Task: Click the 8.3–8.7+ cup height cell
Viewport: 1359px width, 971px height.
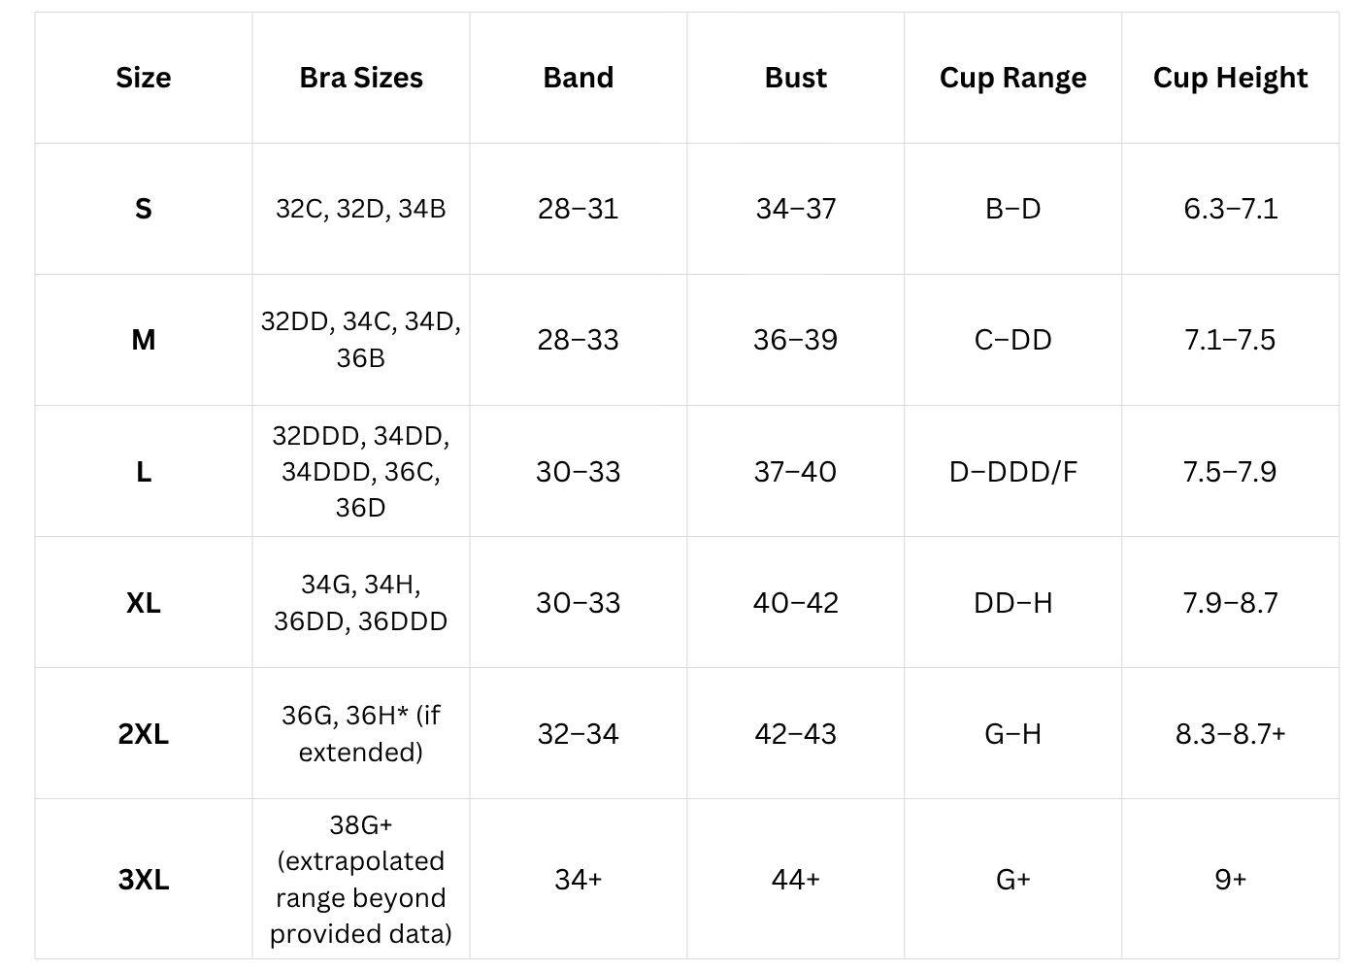Action: click(1230, 734)
